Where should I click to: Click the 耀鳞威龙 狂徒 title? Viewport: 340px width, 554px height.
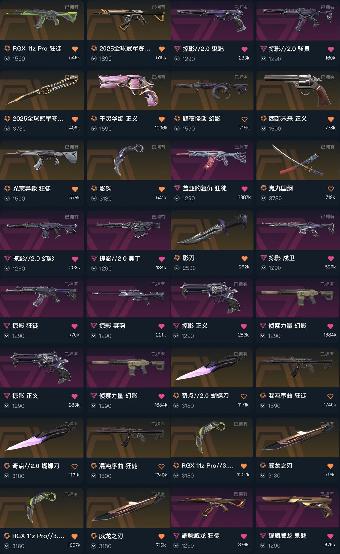201,535
